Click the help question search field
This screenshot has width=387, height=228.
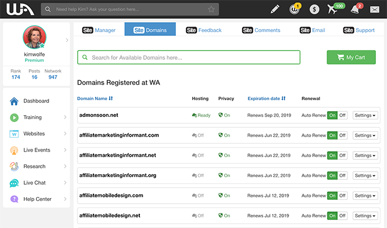(x=130, y=9)
